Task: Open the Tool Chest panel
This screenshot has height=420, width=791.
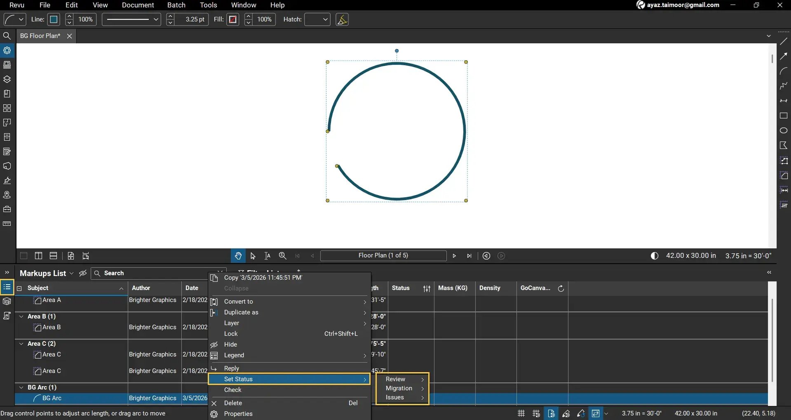Action: point(7,209)
